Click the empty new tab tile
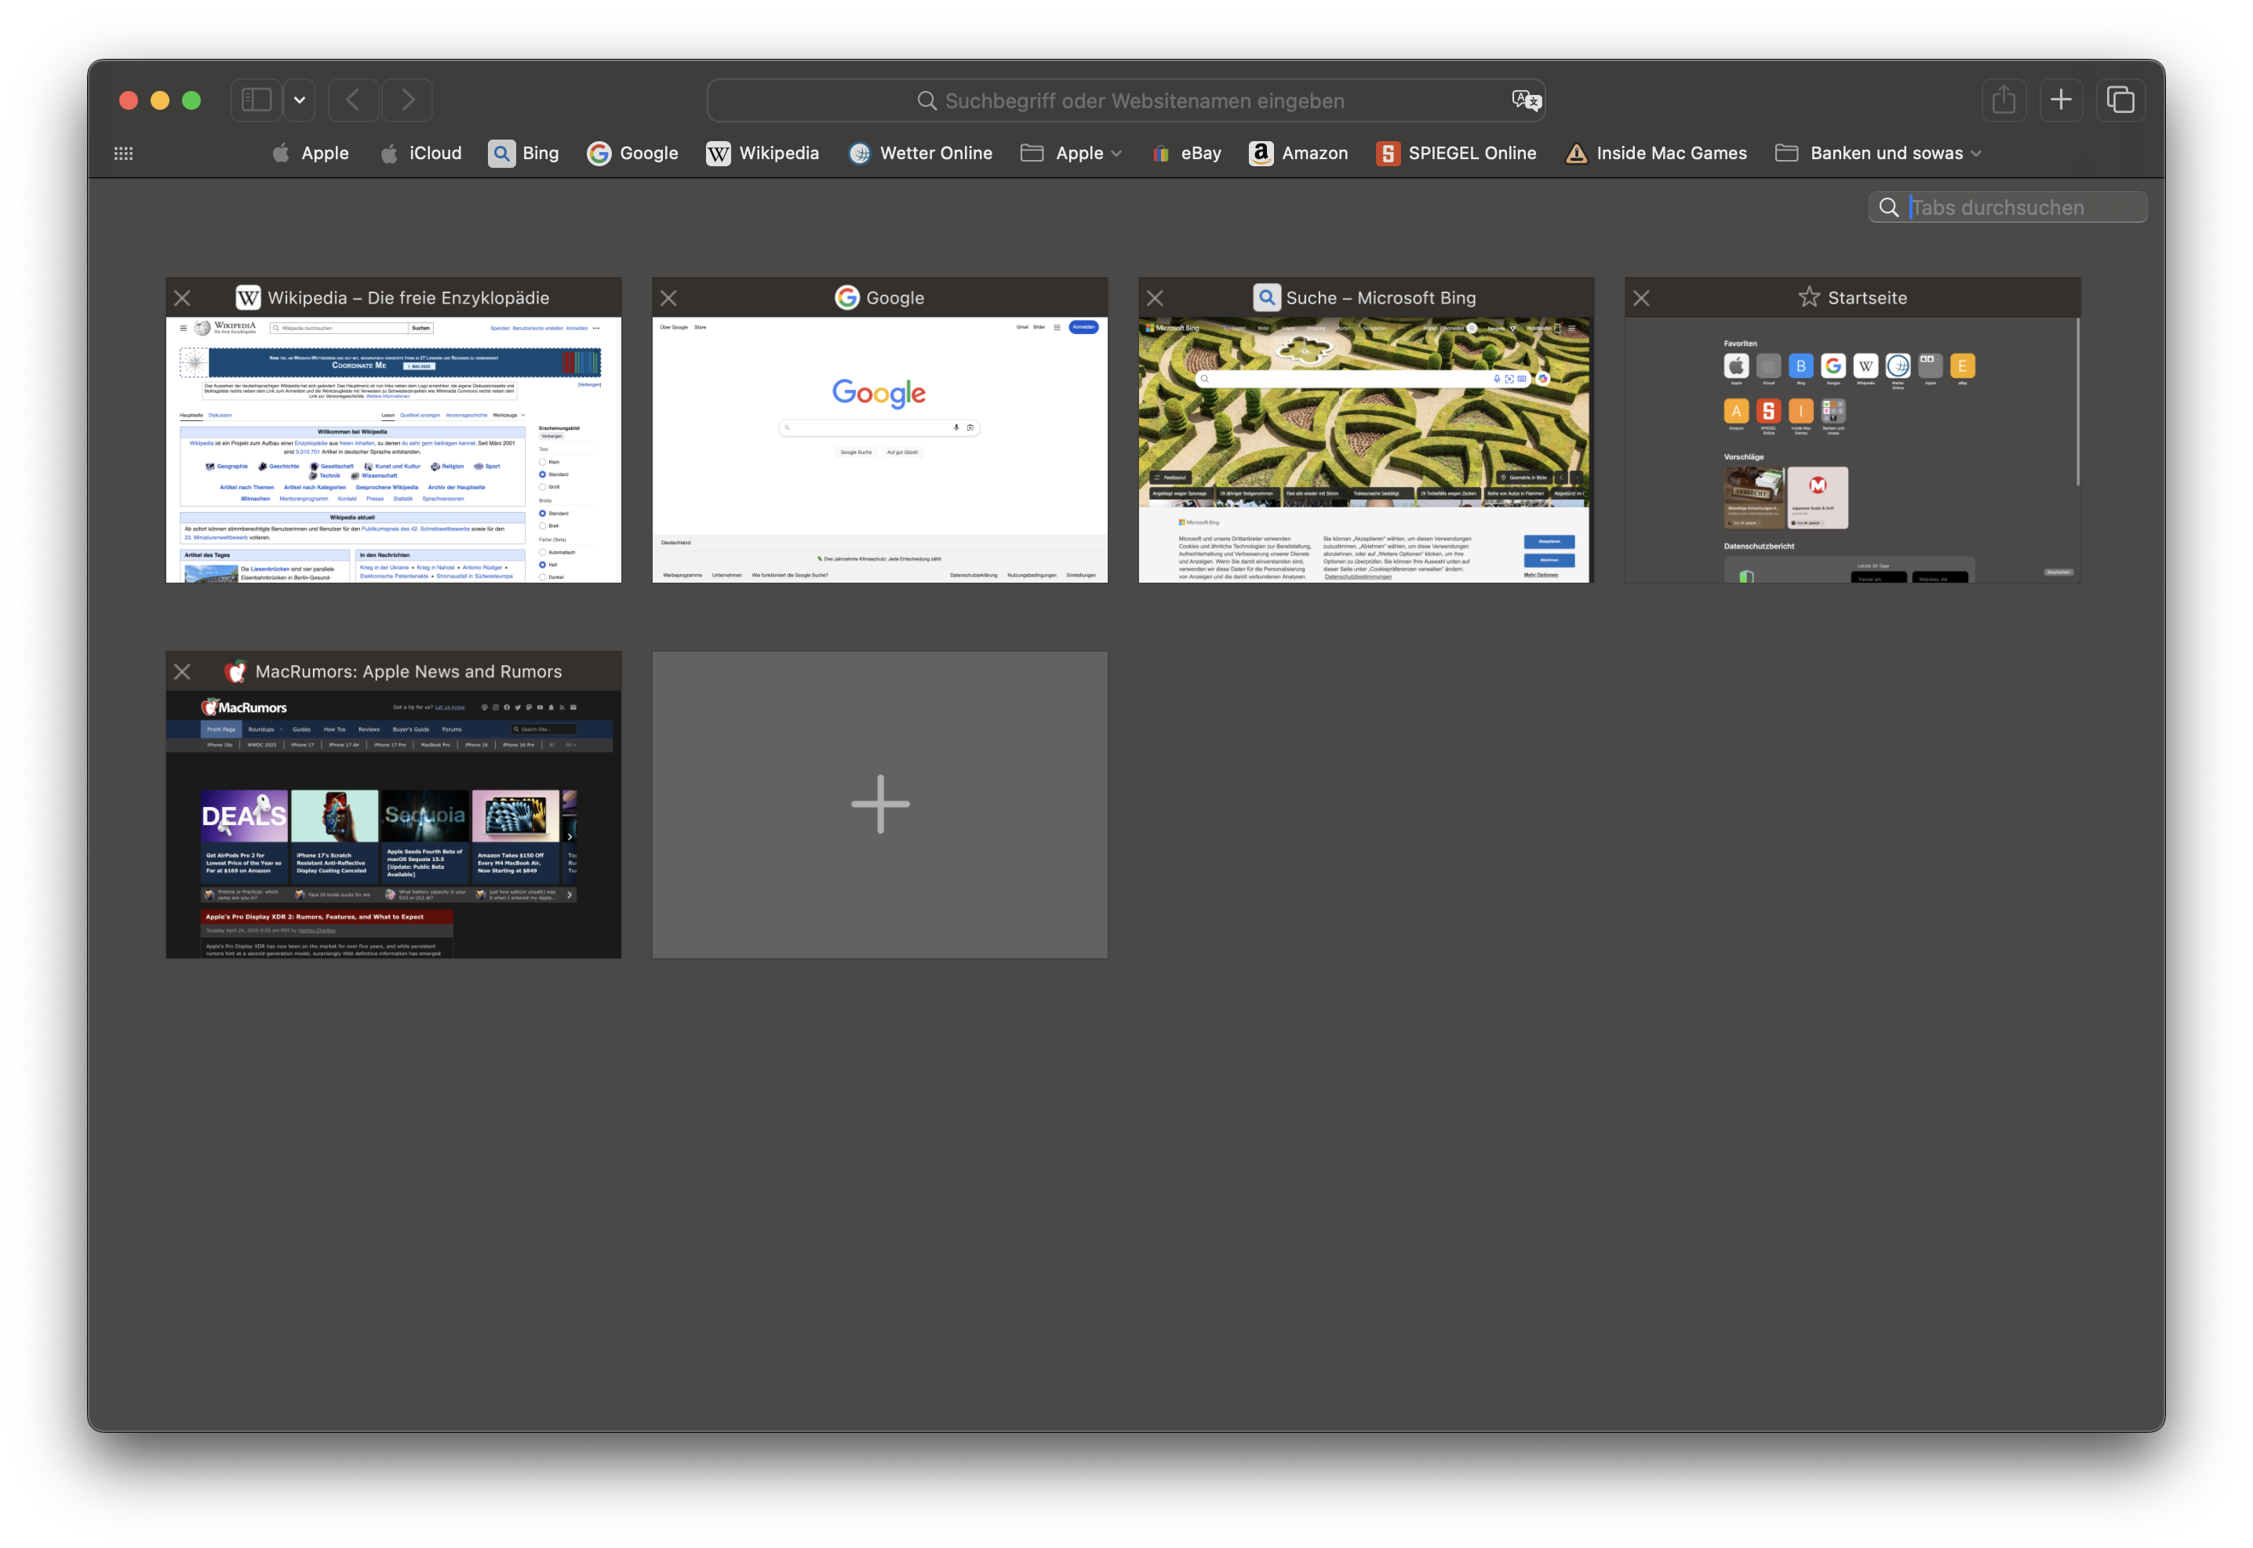Viewport: 2253px width, 1548px height. point(880,804)
